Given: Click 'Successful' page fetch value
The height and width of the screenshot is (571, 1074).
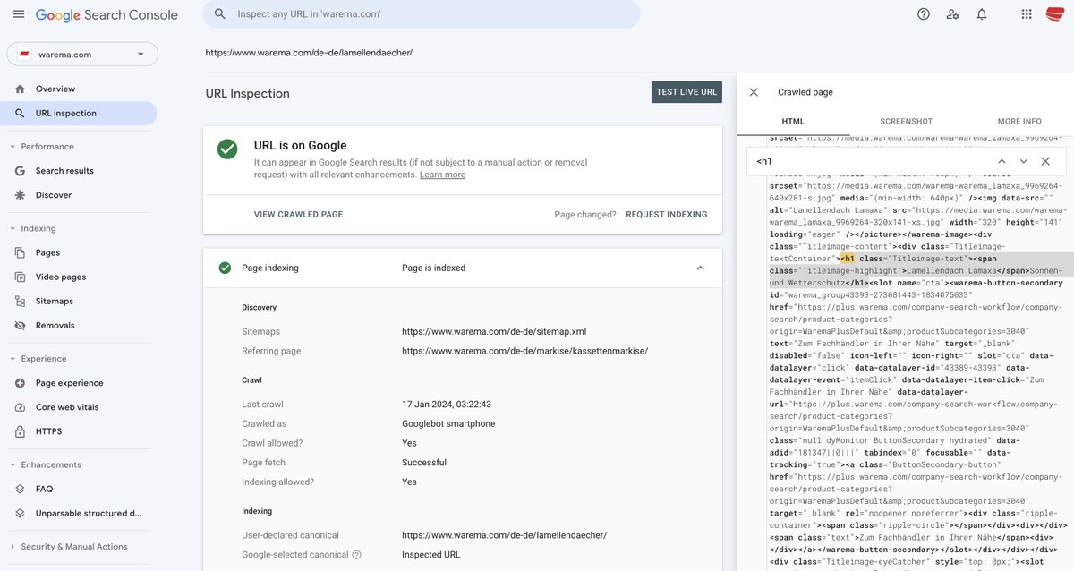Looking at the screenshot, I should tap(424, 463).
